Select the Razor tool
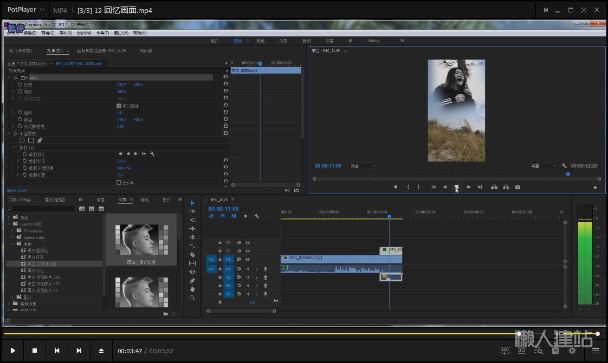Image resolution: width=608 pixels, height=363 pixels. coord(192,255)
